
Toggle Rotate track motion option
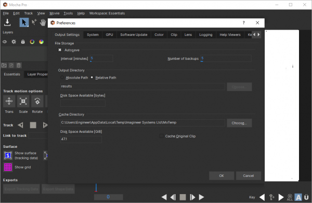(37, 101)
